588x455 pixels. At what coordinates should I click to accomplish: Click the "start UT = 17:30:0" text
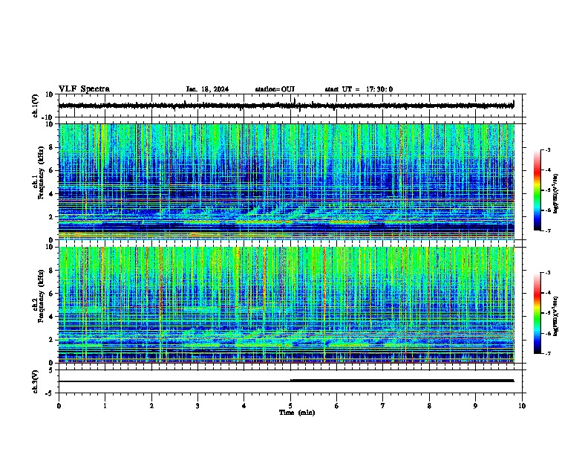click(359, 89)
